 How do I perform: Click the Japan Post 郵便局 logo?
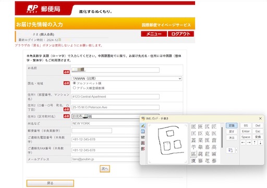pos(43,9)
